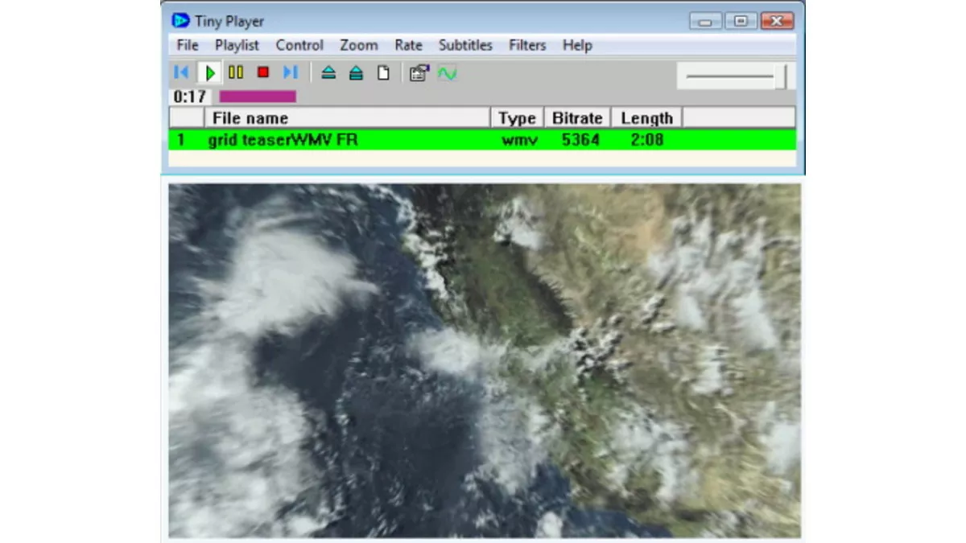Image resolution: width=966 pixels, height=543 pixels.
Task: Open the Playlist menu
Action: pos(237,45)
